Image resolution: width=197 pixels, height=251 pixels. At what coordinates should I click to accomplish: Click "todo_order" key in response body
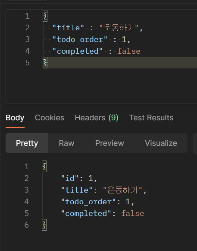[88, 202]
